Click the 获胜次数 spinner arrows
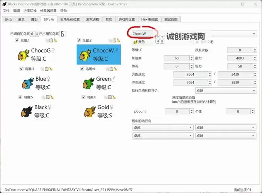This screenshot has width=262, height=193. [255, 50]
